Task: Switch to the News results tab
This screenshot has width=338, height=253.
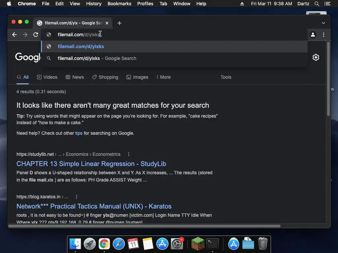Action: 75,77
